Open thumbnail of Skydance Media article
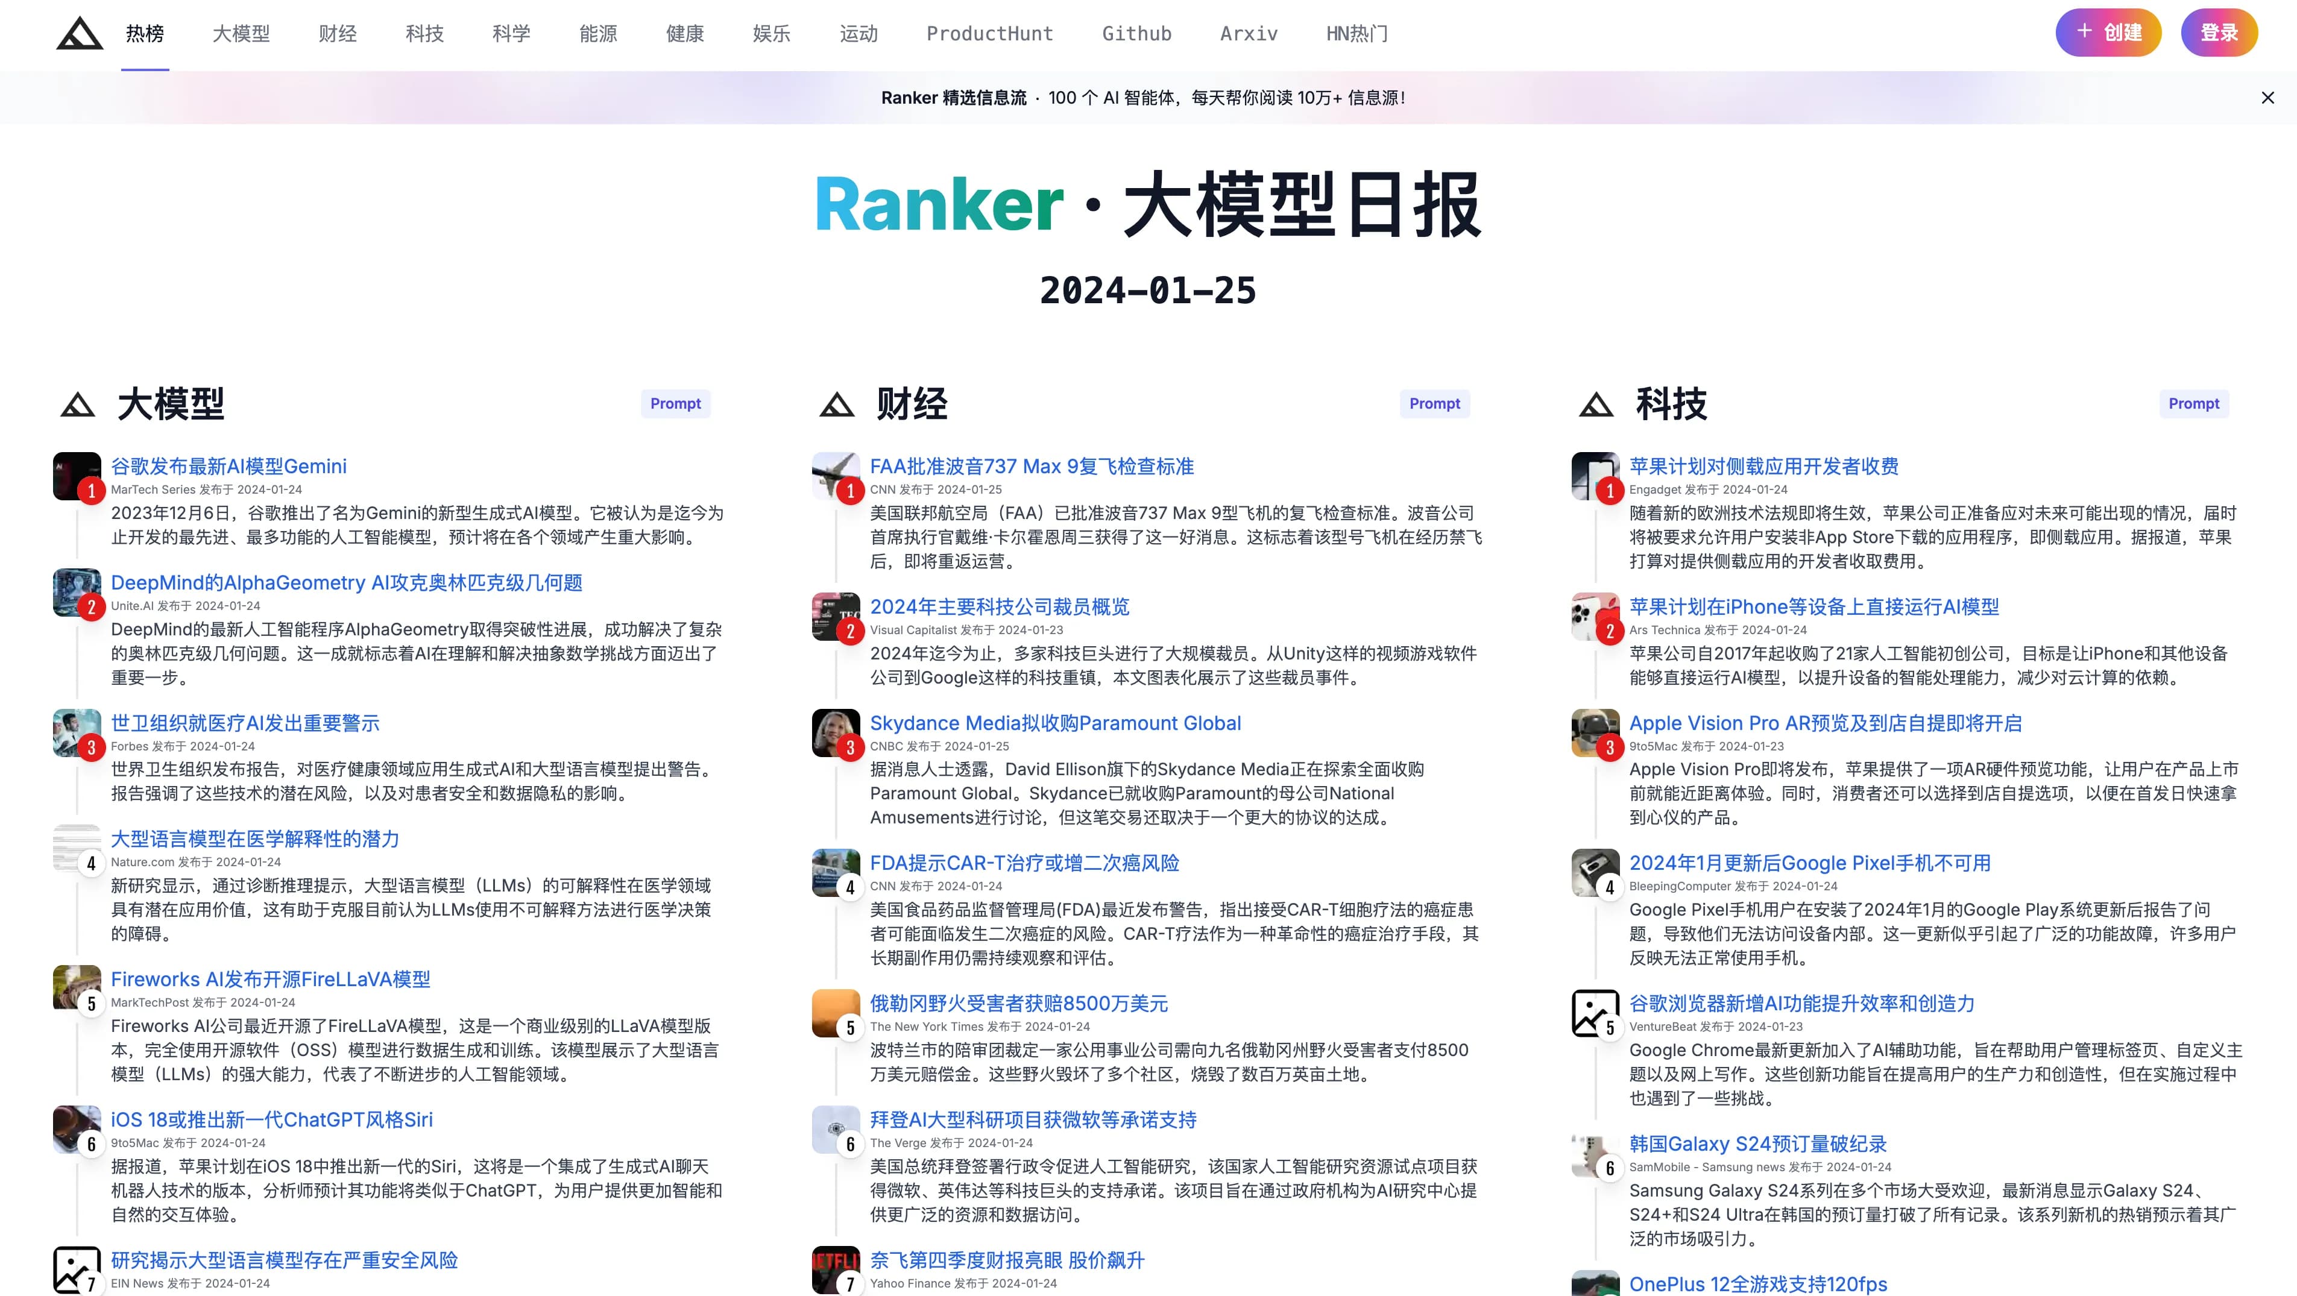2297x1296 pixels. coord(836,732)
